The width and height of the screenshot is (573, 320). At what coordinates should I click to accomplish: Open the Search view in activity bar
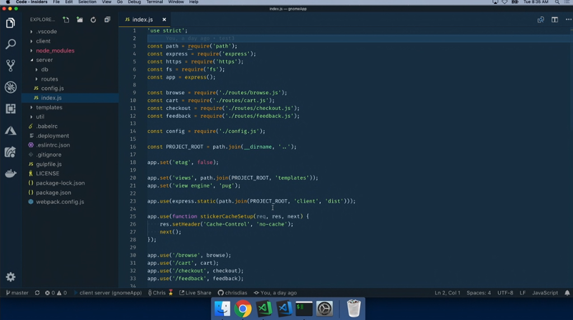tap(11, 44)
